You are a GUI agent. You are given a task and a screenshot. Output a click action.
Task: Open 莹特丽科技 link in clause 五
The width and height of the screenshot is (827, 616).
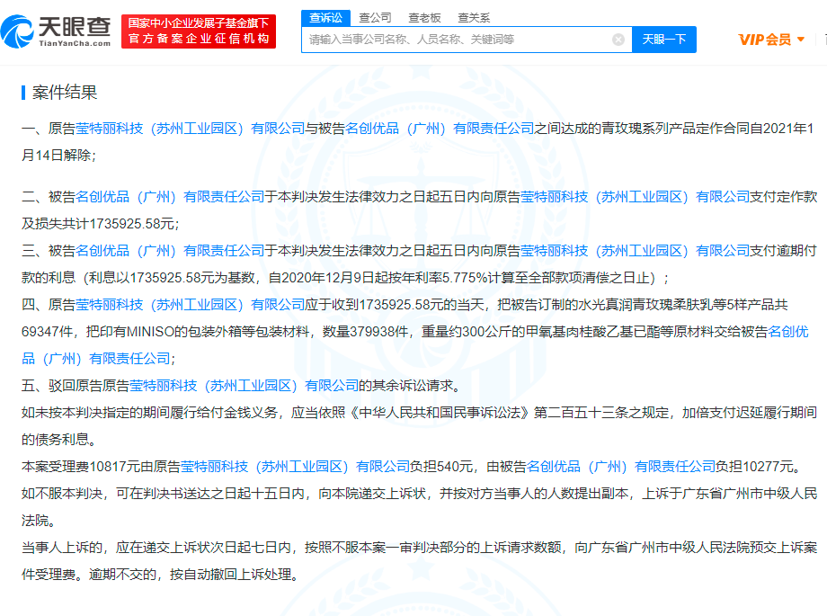tap(244, 386)
